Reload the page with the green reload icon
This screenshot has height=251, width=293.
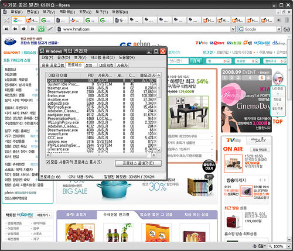click(x=41, y=29)
